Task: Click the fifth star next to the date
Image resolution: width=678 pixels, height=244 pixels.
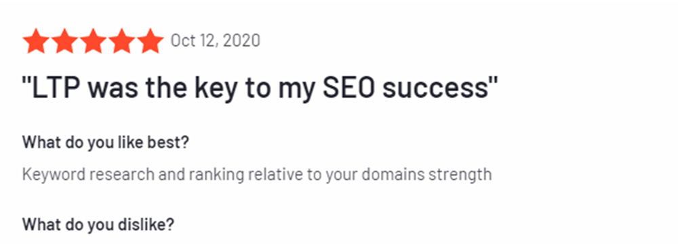Action: pyautogui.click(x=150, y=41)
